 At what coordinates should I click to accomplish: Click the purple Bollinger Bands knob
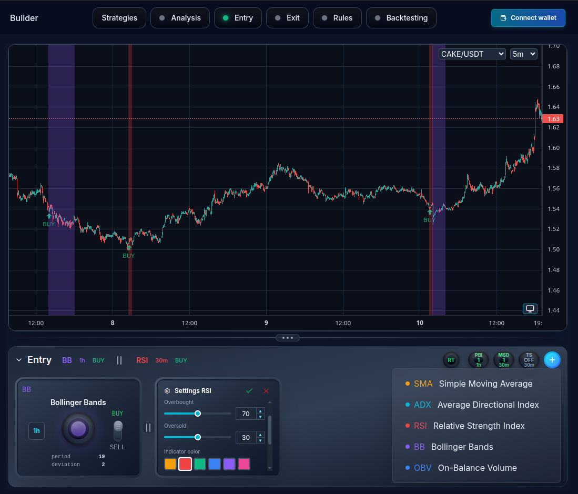[78, 429]
